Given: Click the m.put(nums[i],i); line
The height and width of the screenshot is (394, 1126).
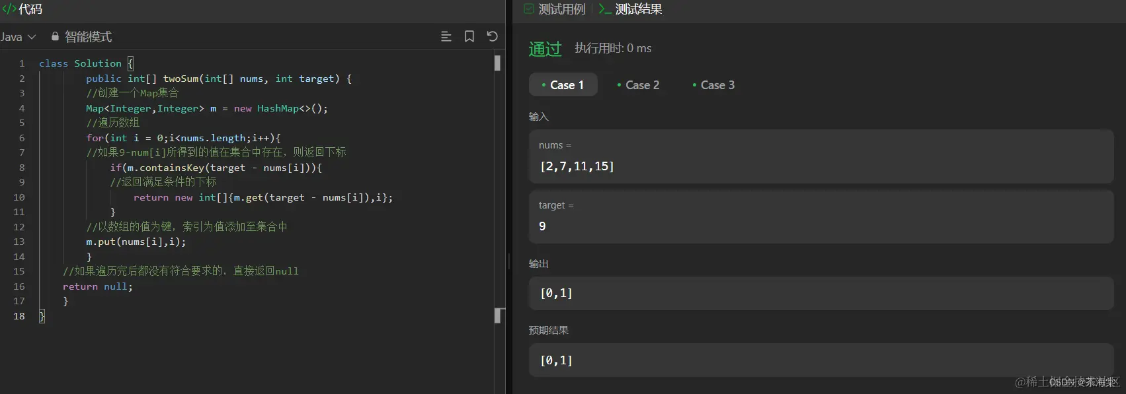Looking at the screenshot, I should (136, 242).
